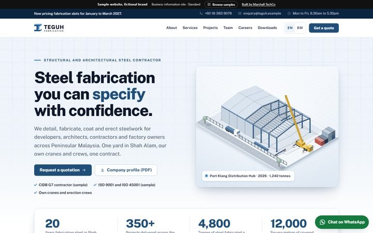The width and height of the screenshot is (373, 233).
Task: Click the grid icon in Browse samples
Action: point(209,5)
